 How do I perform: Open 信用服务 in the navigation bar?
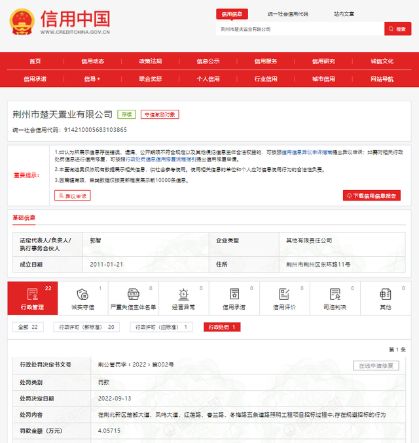[x=266, y=61]
